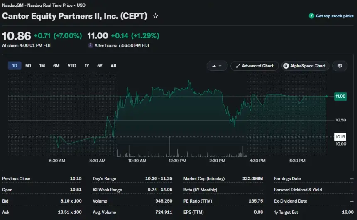Click the Ask value 13.51 x 100
357x220 pixels.
pos(70,212)
